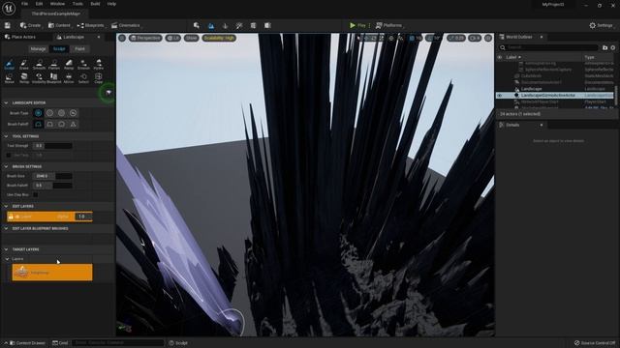Toggle visibility of LandscapeGizmoActiveActor row

click(500, 96)
